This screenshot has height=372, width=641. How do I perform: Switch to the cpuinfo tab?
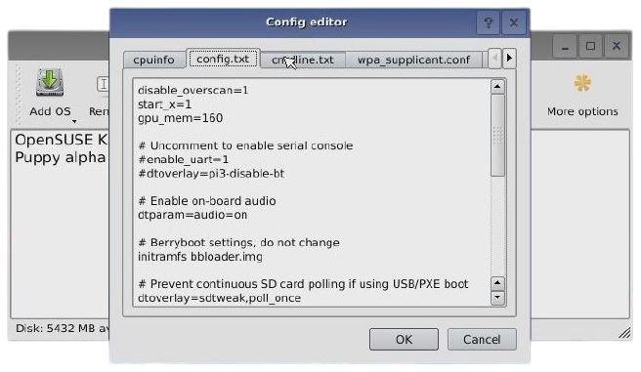[153, 60]
